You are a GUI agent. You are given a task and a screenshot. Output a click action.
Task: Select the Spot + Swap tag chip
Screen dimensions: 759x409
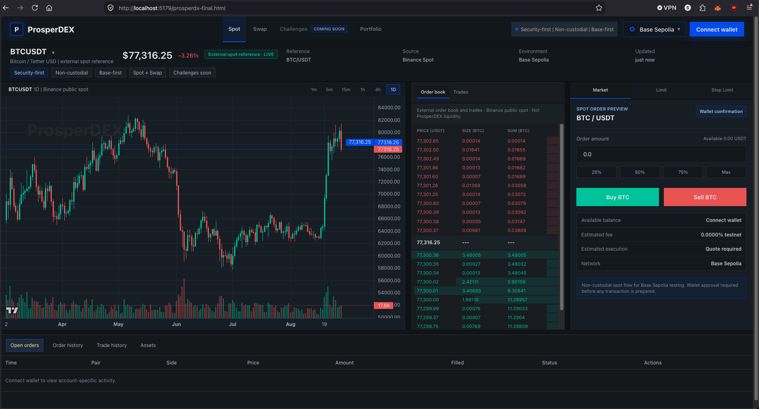pyautogui.click(x=147, y=73)
